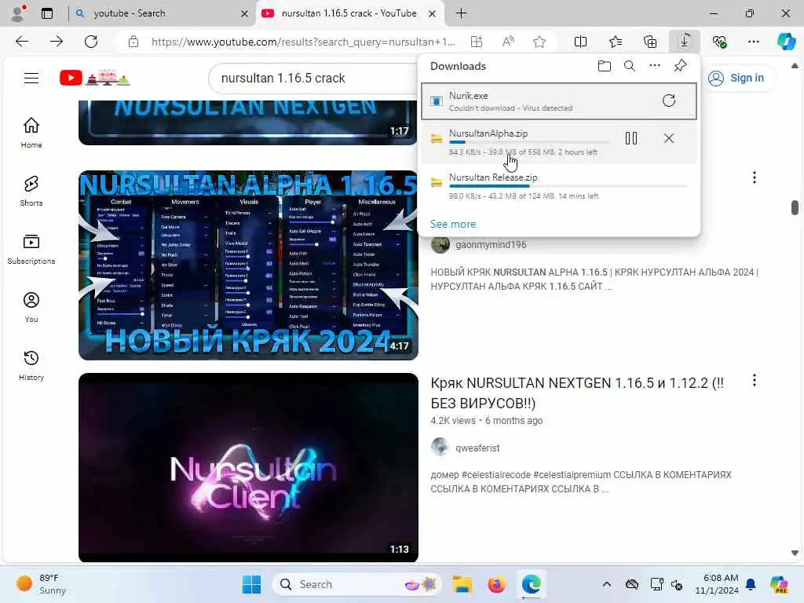Viewport: 804px width, 603px height.
Task: Open YouTube Home in sidebar
Action: [x=31, y=132]
